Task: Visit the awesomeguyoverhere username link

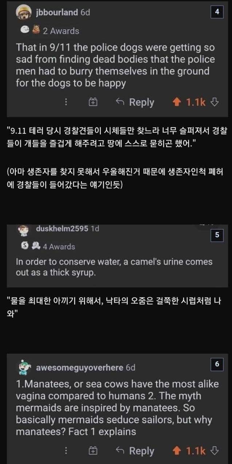Action: (79, 367)
